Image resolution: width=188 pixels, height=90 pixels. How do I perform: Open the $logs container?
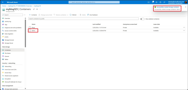(33, 28)
